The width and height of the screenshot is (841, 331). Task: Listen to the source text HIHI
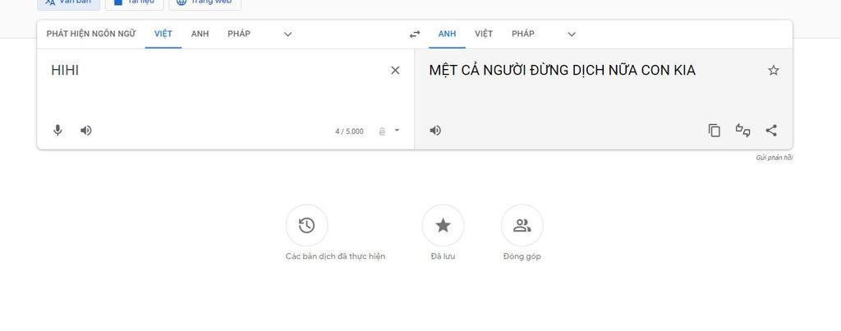point(85,131)
